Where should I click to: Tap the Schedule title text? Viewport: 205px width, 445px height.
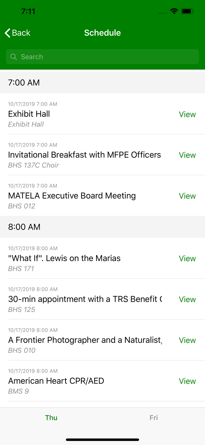102,33
